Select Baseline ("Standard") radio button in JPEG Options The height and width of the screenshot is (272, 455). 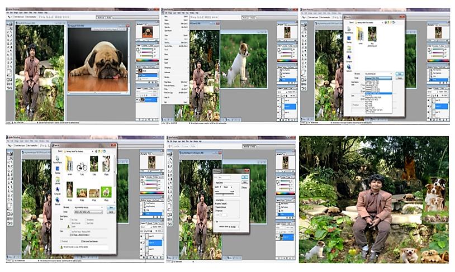pos(216,203)
